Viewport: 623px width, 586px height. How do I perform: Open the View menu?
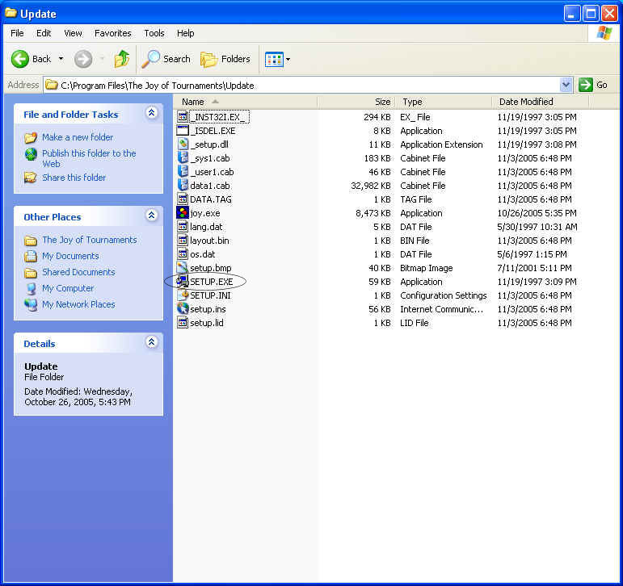tap(73, 33)
